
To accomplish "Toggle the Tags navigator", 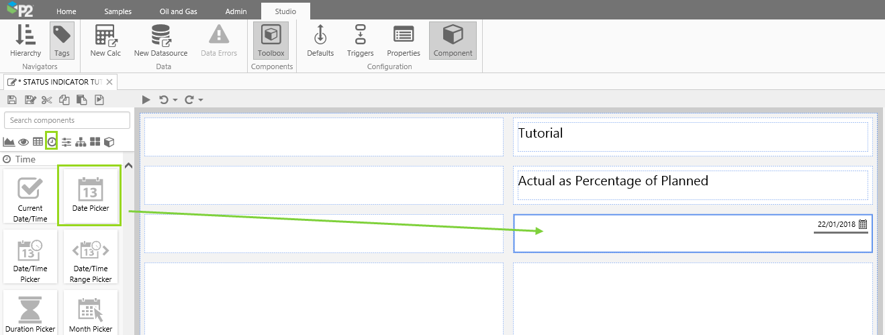I will point(62,40).
